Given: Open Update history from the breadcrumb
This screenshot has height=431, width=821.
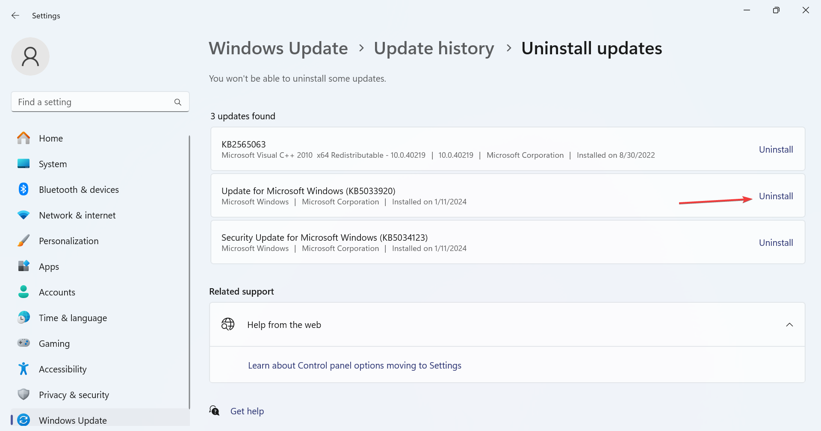Looking at the screenshot, I should pos(434,48).
